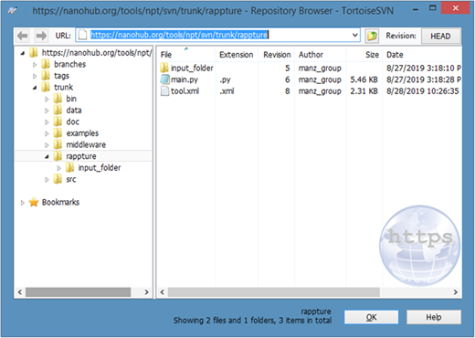Click file list horizontal scrollbar thumb

[273, 292]
